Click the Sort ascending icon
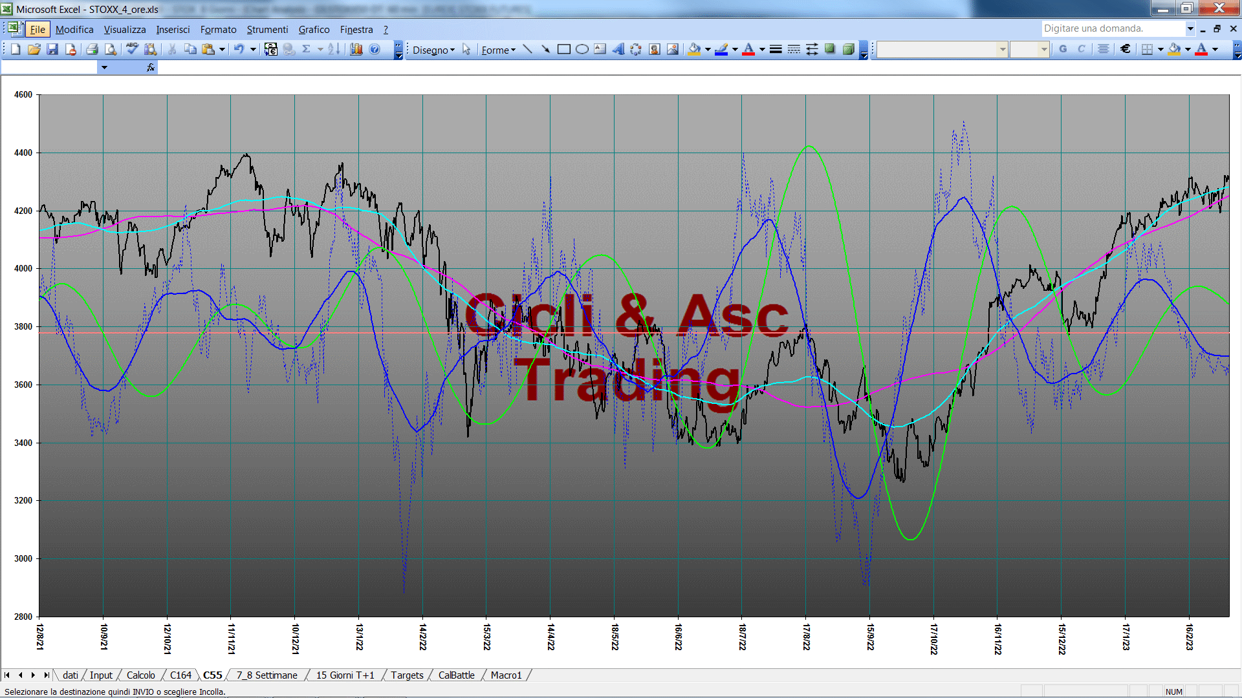Image resolution: width=1242 pixels, height=698 pixels. 334,50
